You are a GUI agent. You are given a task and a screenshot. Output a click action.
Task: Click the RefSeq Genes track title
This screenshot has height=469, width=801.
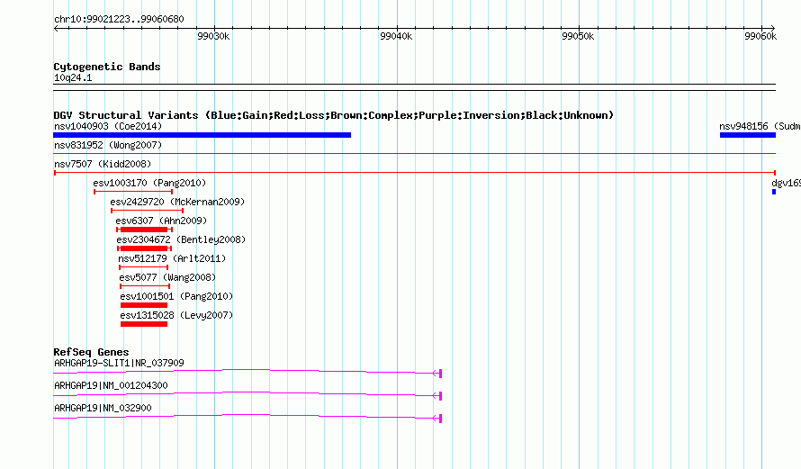pyautogui.click(x=91, y=351)
